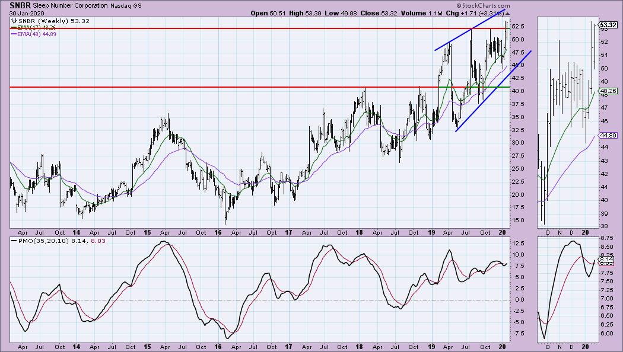Click the price-bar icon beside SNBR (Weekly)

(14, 21)
